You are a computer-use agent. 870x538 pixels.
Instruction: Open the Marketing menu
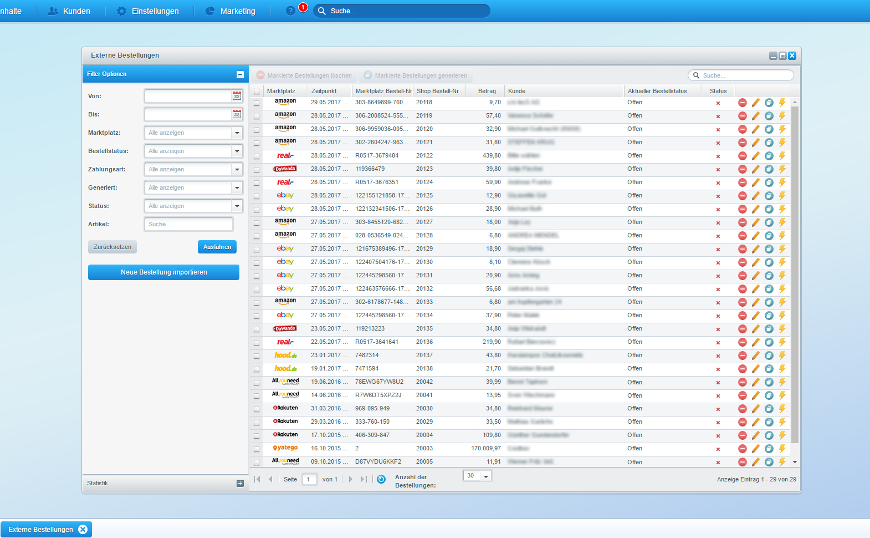pyautogui.click(x=231, y=11)
